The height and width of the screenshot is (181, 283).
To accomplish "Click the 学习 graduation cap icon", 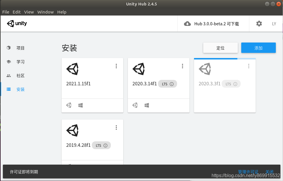I will [x=8, y=61].
